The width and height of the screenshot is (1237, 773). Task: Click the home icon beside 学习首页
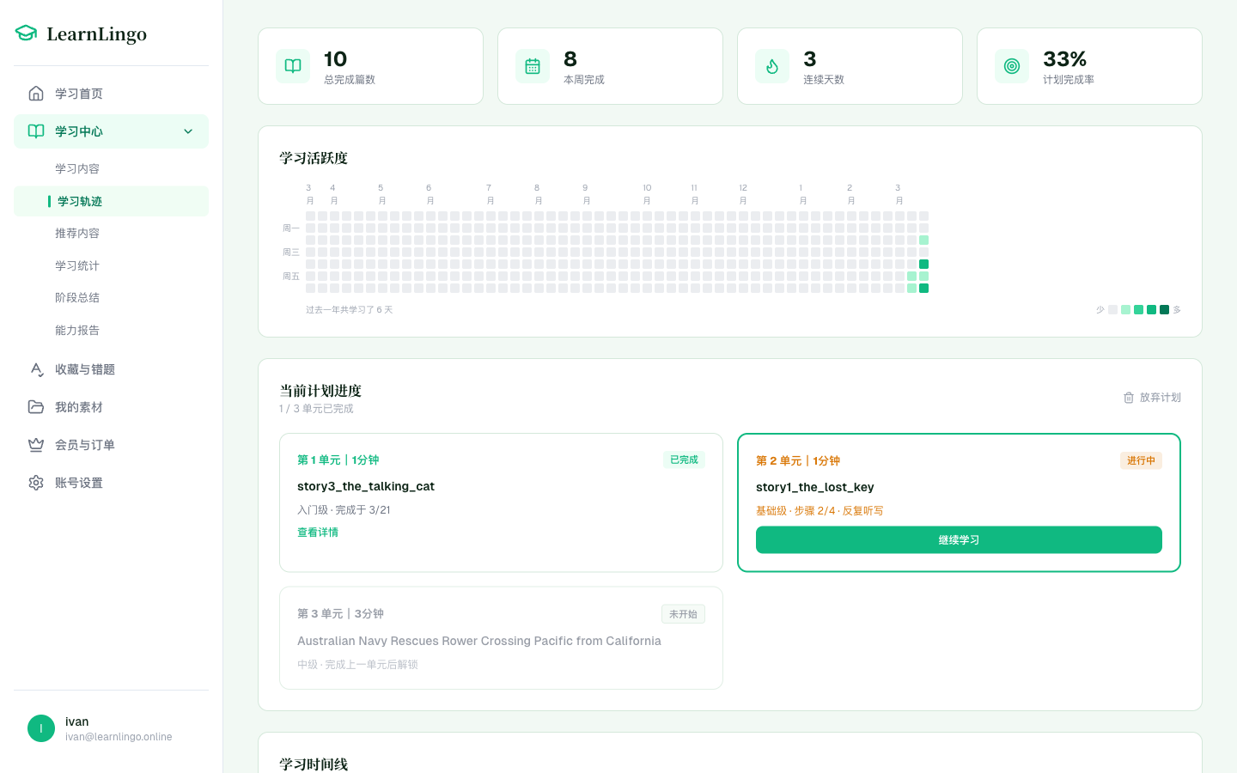point(36,94)
